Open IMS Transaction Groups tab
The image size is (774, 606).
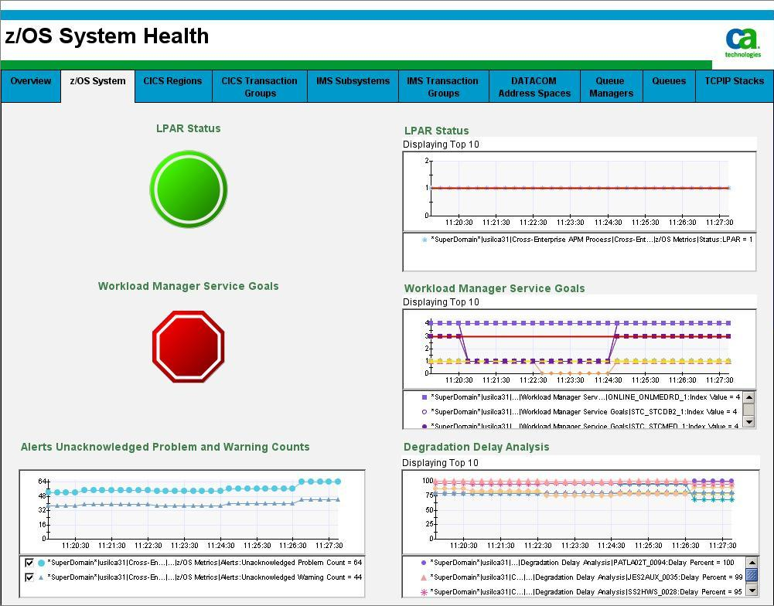tap(443, 86)
